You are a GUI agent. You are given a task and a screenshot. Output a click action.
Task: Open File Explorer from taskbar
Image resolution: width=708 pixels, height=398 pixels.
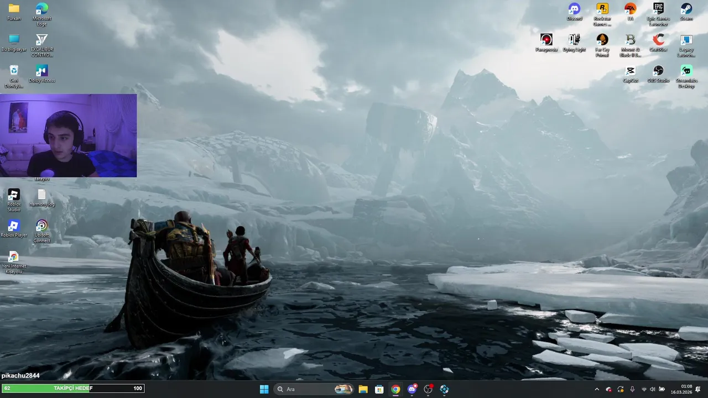tap(363, 389)
